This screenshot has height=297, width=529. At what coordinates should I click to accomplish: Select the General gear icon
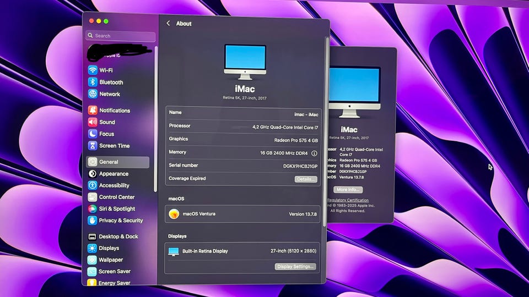93,162
